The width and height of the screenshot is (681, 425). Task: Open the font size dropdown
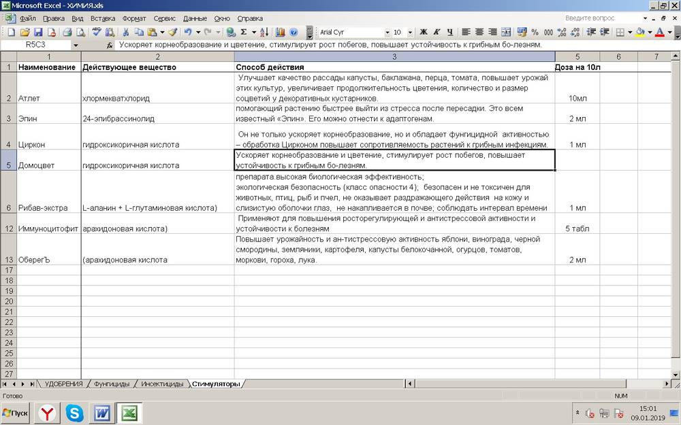coord(410,32)
